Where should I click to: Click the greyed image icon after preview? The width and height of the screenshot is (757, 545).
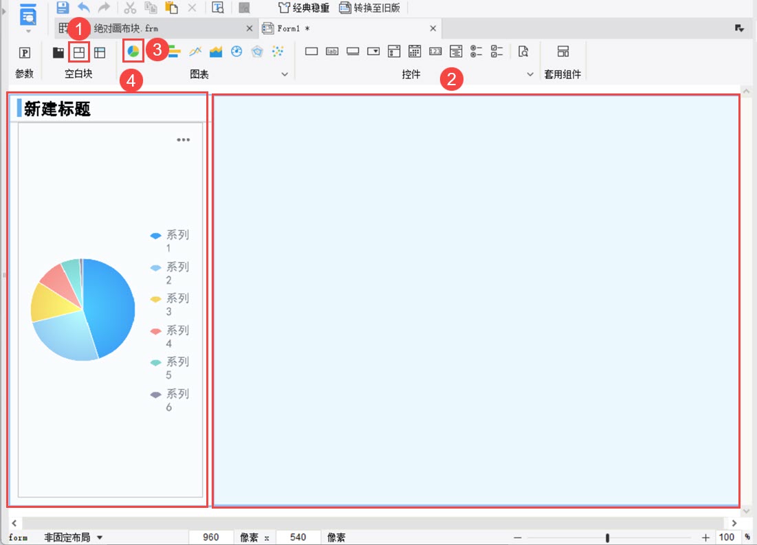pyautogui.click(x=244, y=8)
